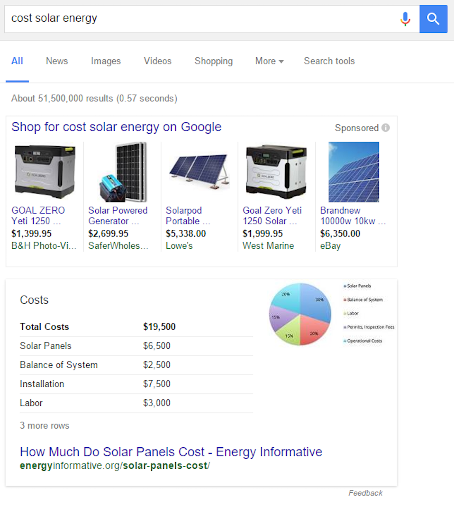Screen dimensions: 454x507
Task: Open the GOAL ZERO Yeti 1250 product thumbnail
Action: (45, 172)
